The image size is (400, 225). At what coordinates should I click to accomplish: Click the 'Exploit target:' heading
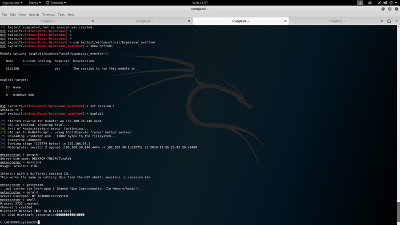tap(14, 80)
